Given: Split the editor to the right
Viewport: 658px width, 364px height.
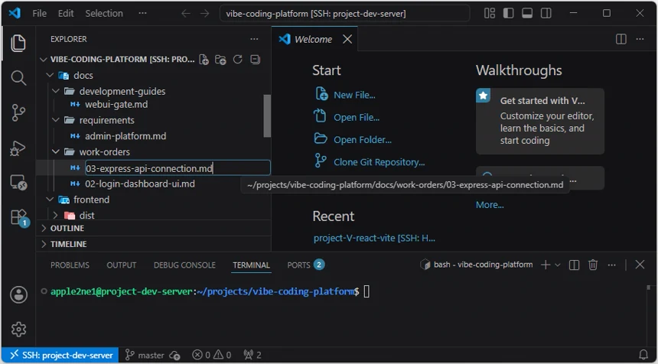Looking at the screenshot, I should pos(621,39).
